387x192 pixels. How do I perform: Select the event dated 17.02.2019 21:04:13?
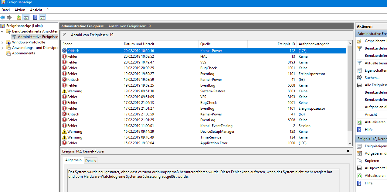pyautogui.click(x=203, y=103)
